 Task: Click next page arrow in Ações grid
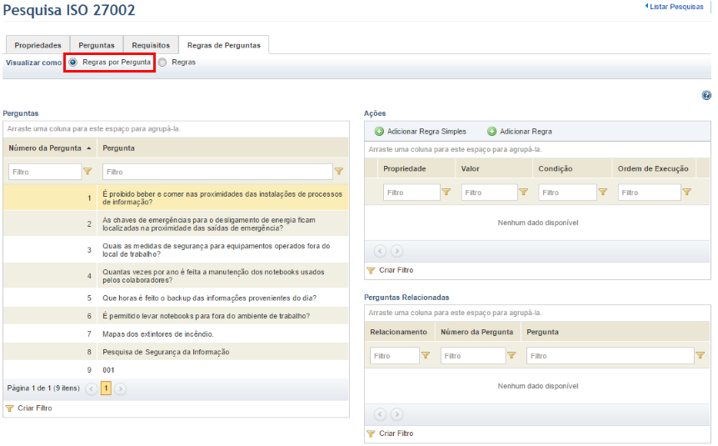(397, 251)
